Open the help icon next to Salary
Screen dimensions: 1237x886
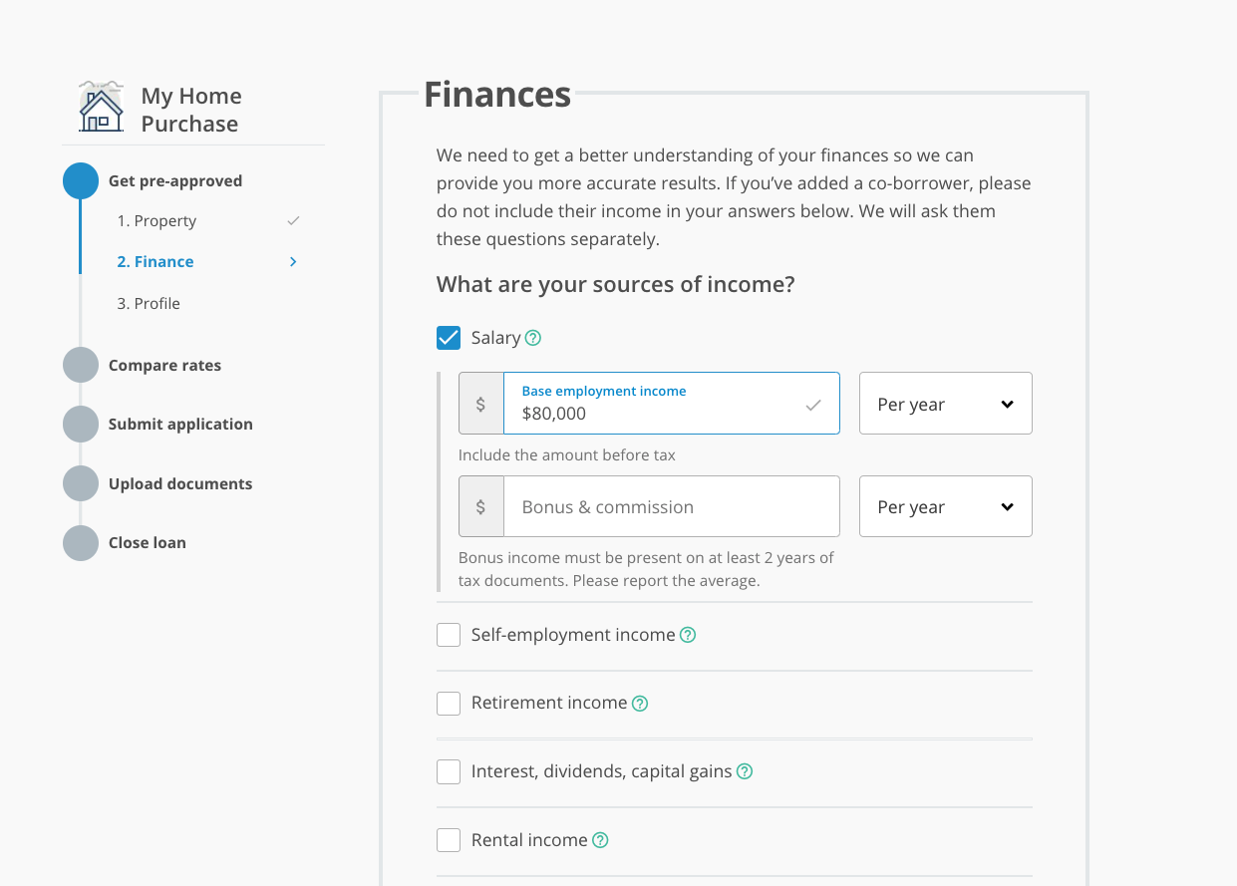click(x=533, y=338)
